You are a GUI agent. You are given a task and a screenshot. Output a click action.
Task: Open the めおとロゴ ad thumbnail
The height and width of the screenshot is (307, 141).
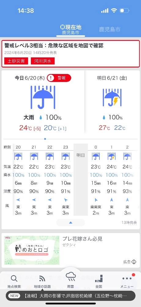32,250
